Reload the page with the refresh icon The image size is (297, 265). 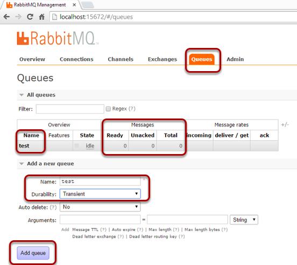click(30, 17)
